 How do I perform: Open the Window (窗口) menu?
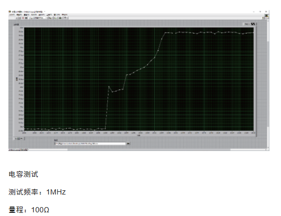tap(57, 15)
